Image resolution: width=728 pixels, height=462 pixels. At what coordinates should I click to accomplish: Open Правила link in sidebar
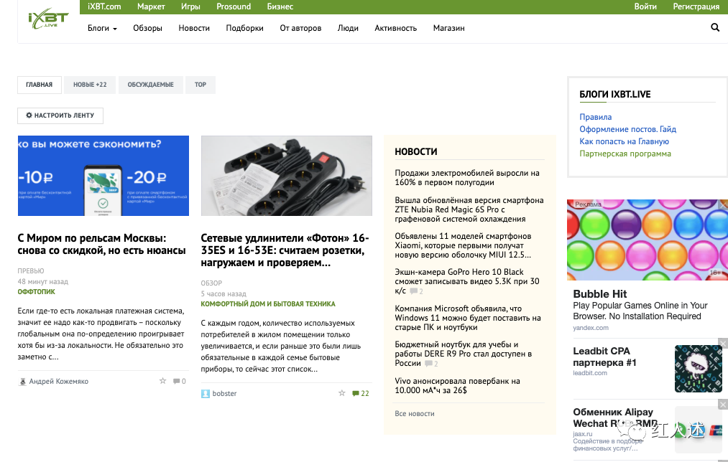[x=595, y=117]
